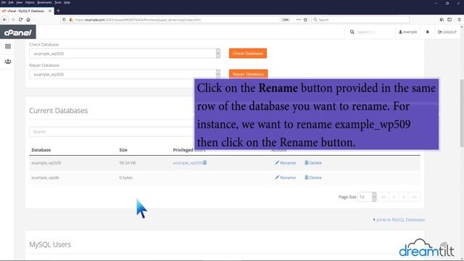Image resolution: width=464 pixels, height=261 pixels.
Task: Click the cPanel logo
Action: point(17,32)
